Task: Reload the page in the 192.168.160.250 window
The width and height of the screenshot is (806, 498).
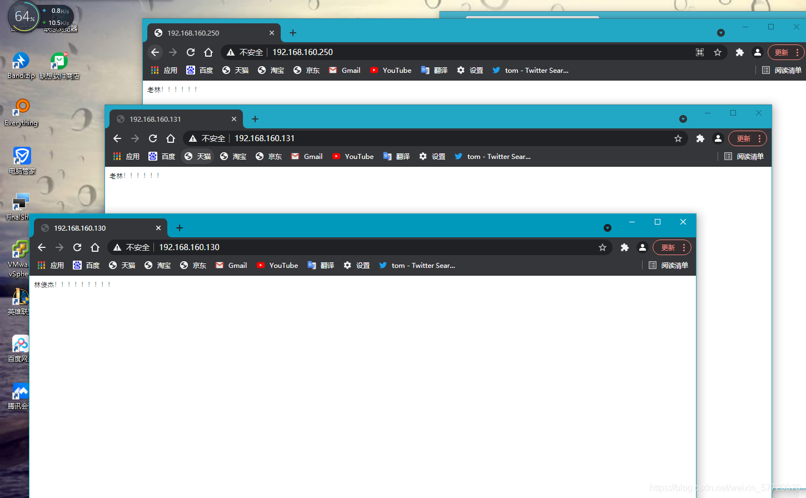Action: coord(191,52)
